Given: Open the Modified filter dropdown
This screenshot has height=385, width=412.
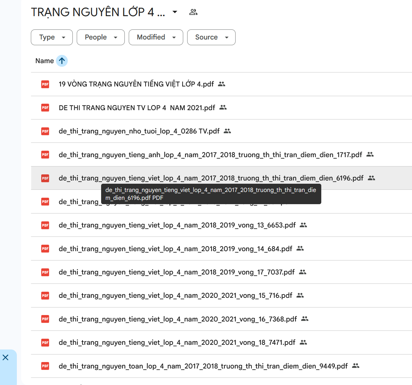Looking at the screenshot, I should click(x=156, y=37).
